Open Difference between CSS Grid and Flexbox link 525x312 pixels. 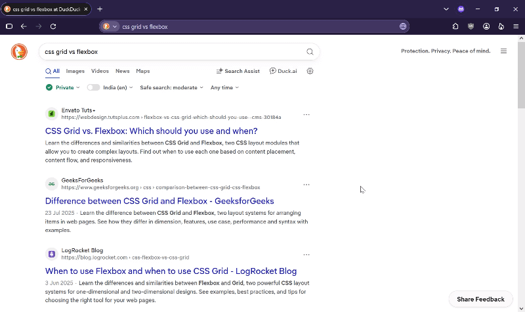click(159, 201)
